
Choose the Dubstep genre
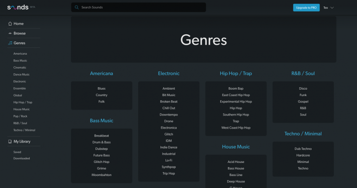coord(102,149)
